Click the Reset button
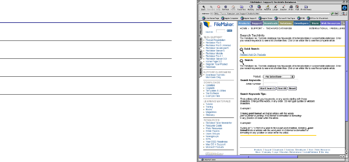This screenshot has width=349, height=162. [x=292, y=88]
